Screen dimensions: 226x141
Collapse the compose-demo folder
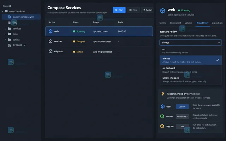pyautogui.click(x=3, y=11)
